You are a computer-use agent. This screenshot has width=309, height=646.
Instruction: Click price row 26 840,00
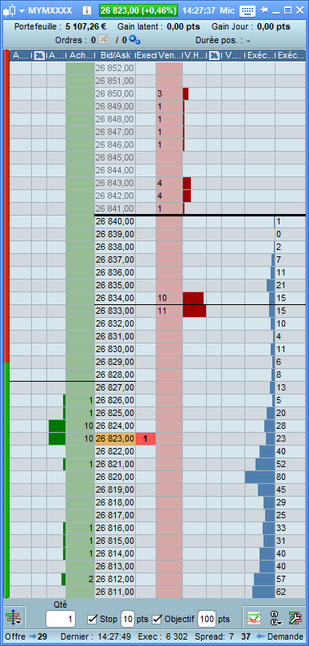(x=115, y=221)
